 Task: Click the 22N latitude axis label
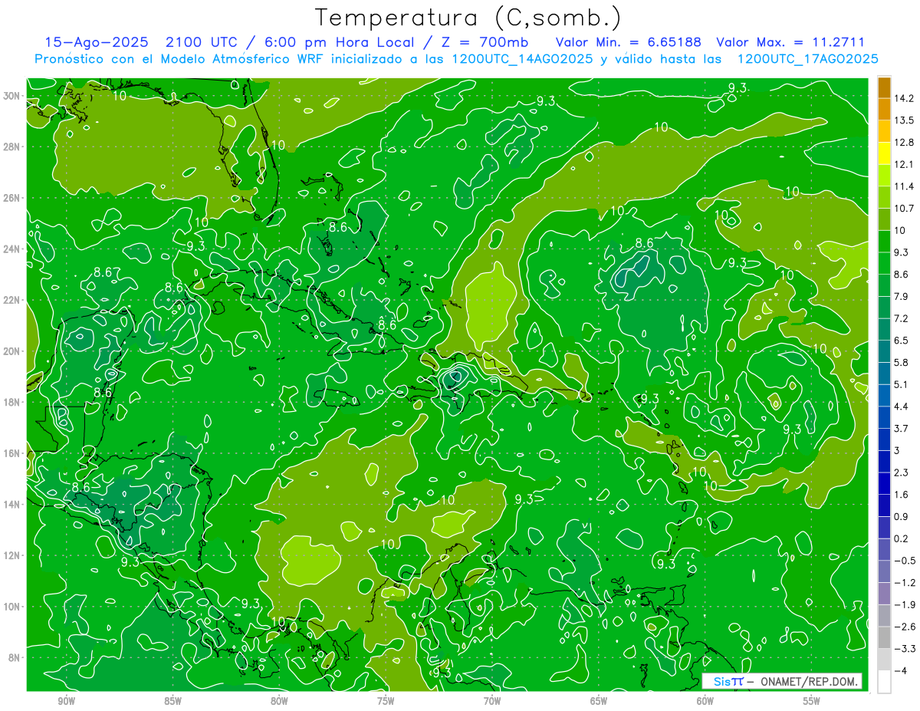click(13, 300)
